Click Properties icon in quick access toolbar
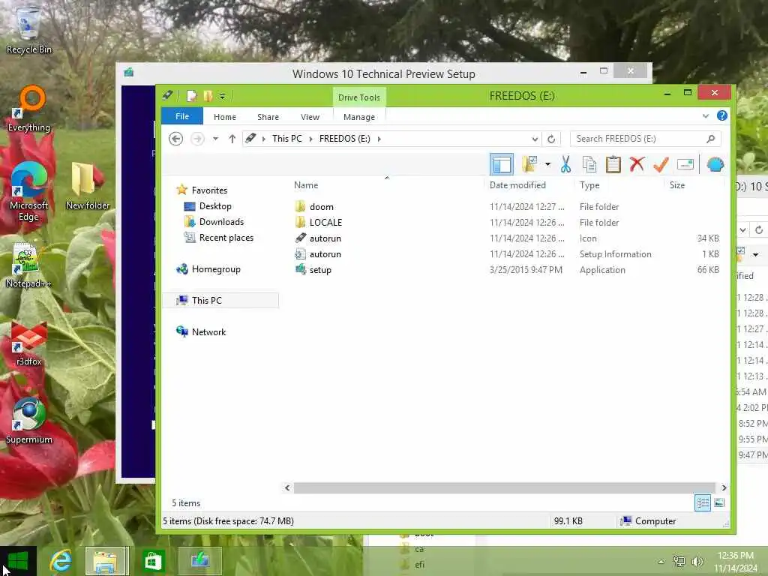 pos(191,95)
